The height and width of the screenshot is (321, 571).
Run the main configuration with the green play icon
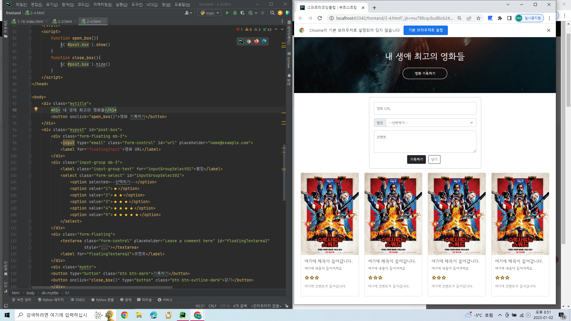[227, 13]
